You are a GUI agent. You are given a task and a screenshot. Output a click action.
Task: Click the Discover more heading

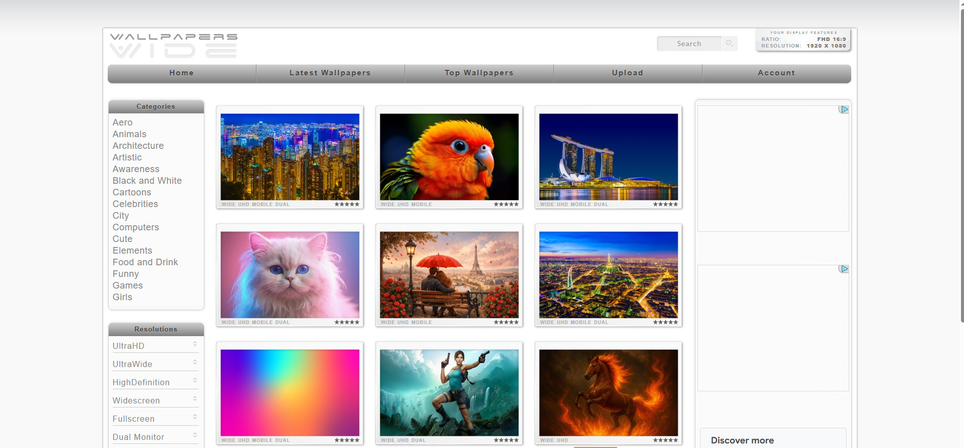coord(742,440)
